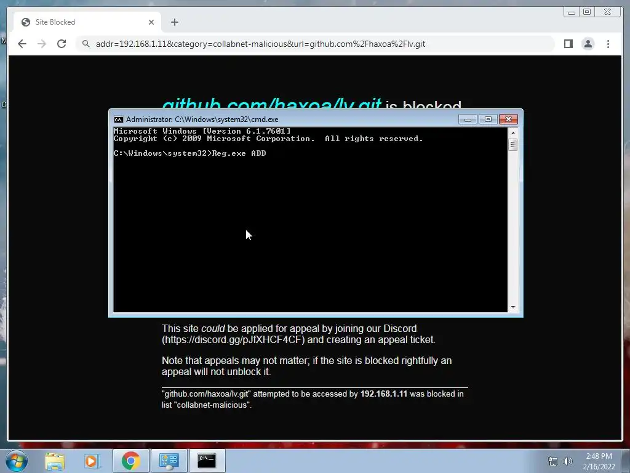Maximize the cmd.exe window
The width and height of the screenshot is (630, 473).
(488, 119)
